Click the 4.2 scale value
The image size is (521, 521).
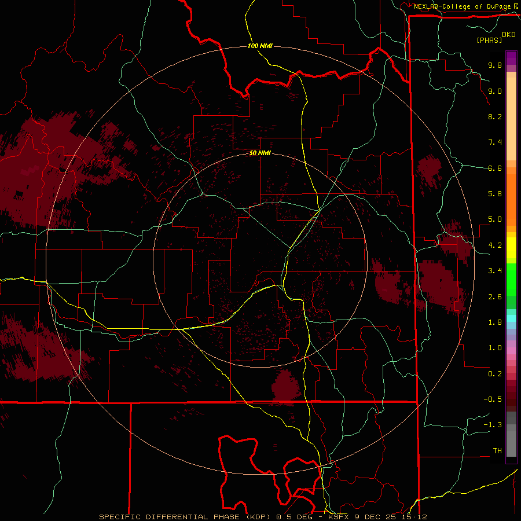pos(495,245)
